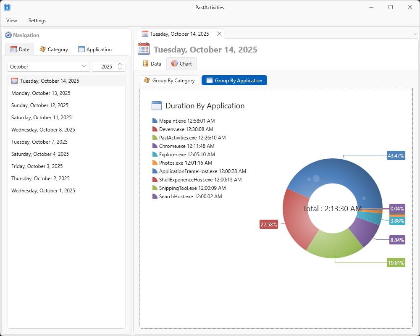The width and height of the screenshot is (420, 336).
Task: Switch to the Category navigation tab
Action: (54, 50)
